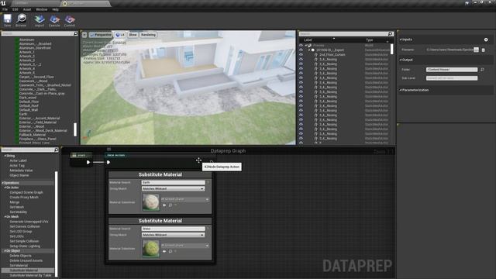Click magnifier icon in materials list search
Image resolution: width=496 pixels, height=279 pixels.
[x=76, y=33]
